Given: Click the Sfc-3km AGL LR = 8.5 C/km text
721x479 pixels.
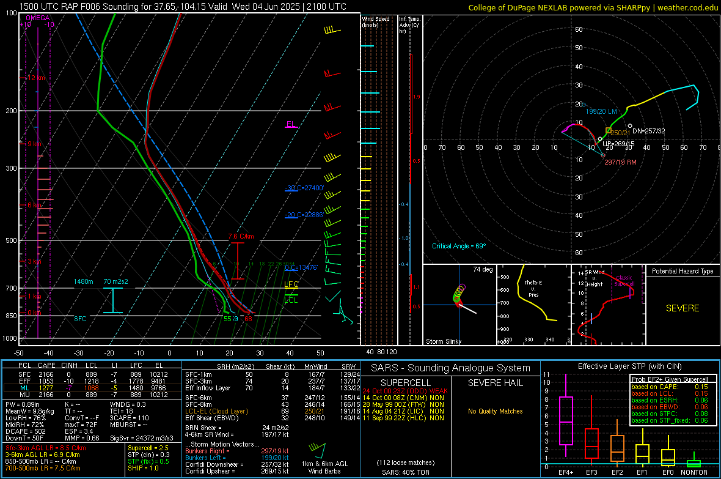Looking at the screenshot, I should 46,448.
